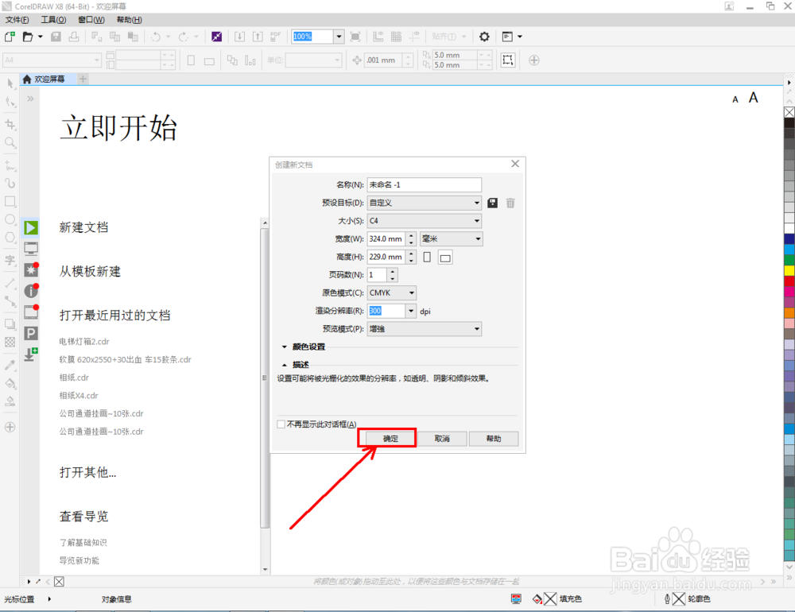Image resolution: width=795 pixels, height=612 pixels.
Task: Click the Publish to PDF icon
Action: (276, 37)
